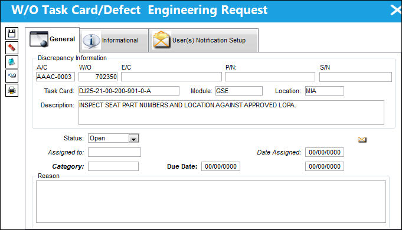Click the Print printer icon

click(12, 90)
